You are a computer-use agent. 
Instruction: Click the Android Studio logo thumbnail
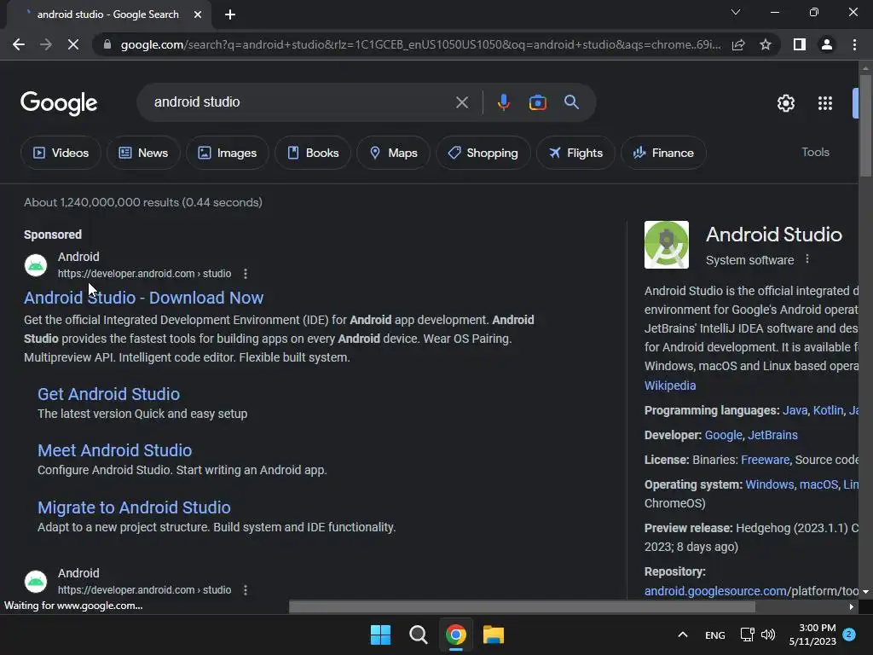coord(667,245)
